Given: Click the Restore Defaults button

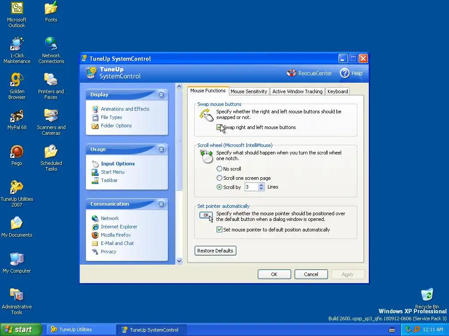Looking at the screenshot, I should coord(215,251).
